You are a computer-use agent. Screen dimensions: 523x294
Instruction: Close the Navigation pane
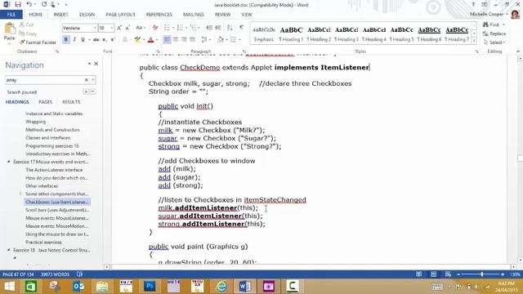pos(96,64)
